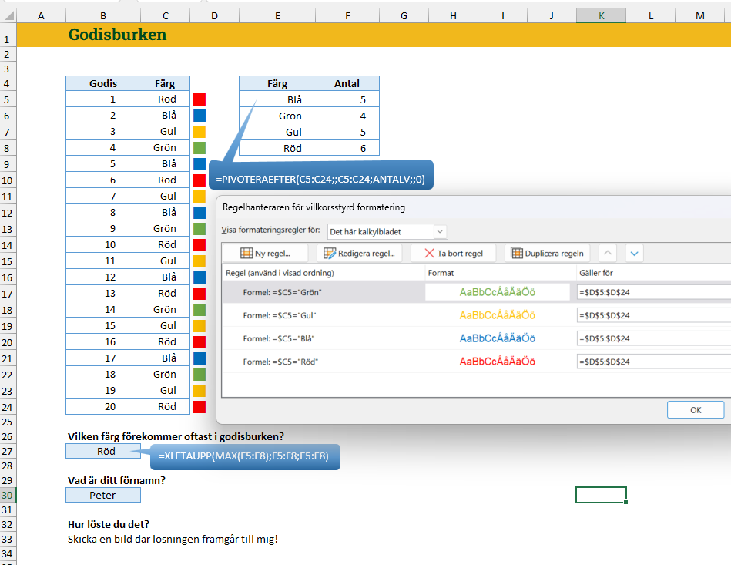
Task: Click the Gul cell in row 11
Action: pos(165,197)
